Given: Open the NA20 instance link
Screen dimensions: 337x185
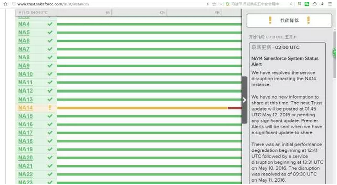Looking at the screenshot, I should tap(25, 158).
